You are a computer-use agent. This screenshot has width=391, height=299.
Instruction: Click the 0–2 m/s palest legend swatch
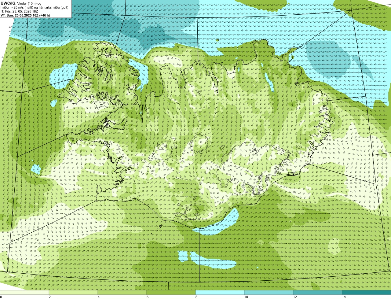click(x=24, y=292)
